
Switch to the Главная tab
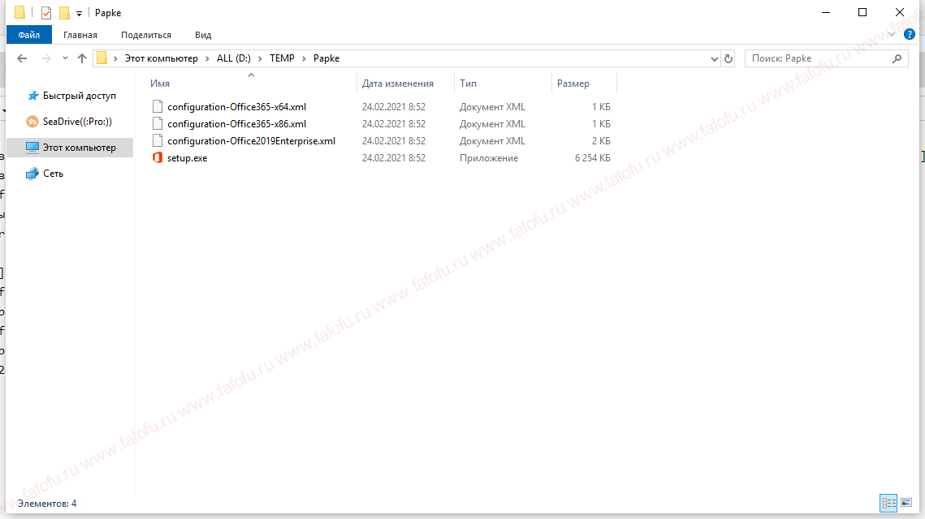pos(80,35)
